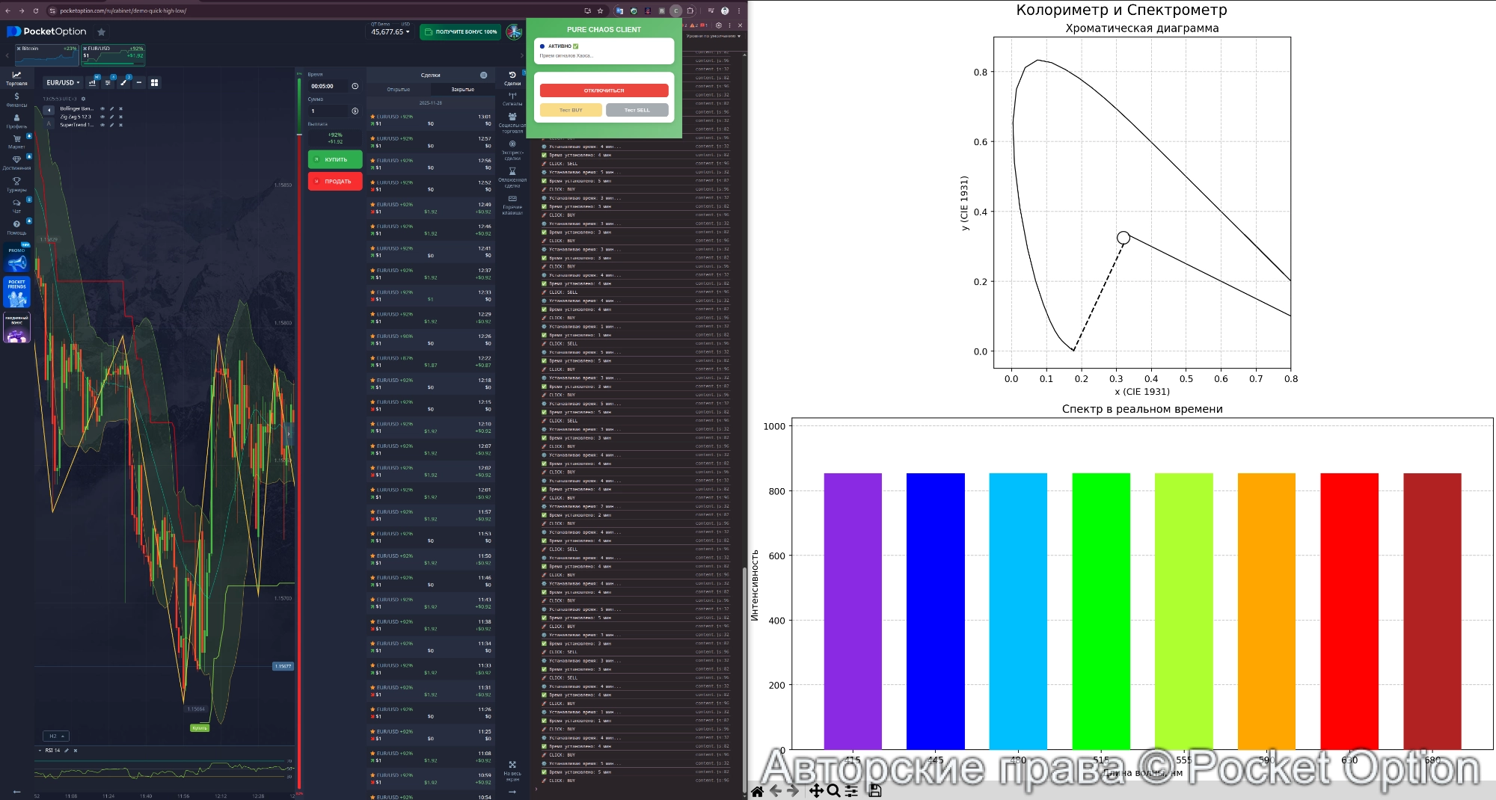1496x800 pixels.
Task: Open the H2 timeframe dropdown below the chart
Action: [56, 736]
